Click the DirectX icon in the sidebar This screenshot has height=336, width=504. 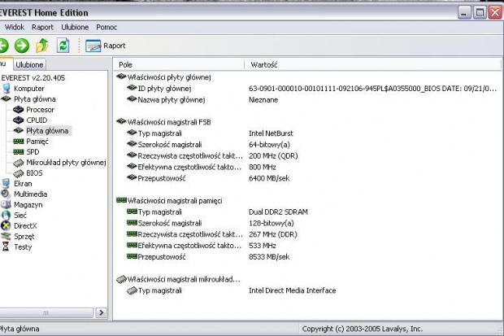click(x=7, y=225)
